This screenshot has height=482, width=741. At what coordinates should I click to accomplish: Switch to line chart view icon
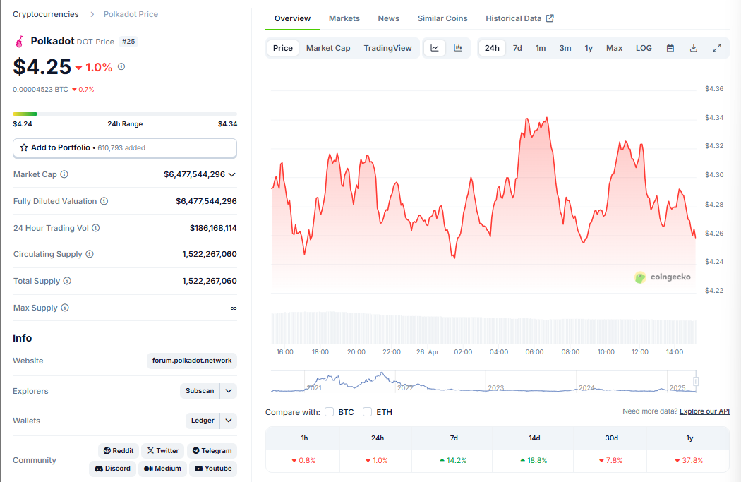[435, 48]
